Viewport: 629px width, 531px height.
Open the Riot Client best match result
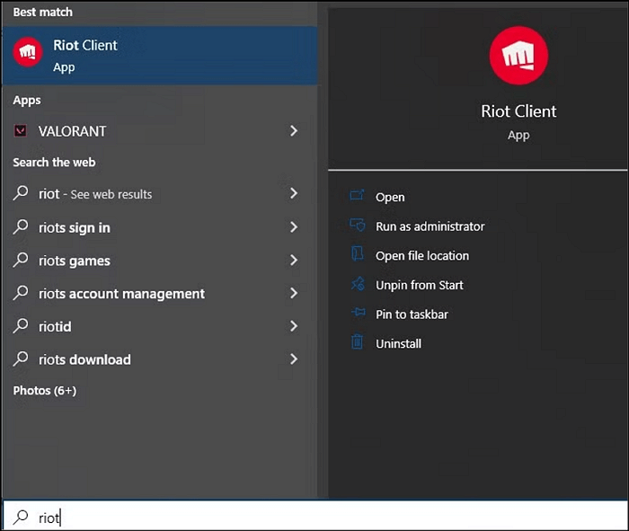(160, 56)
